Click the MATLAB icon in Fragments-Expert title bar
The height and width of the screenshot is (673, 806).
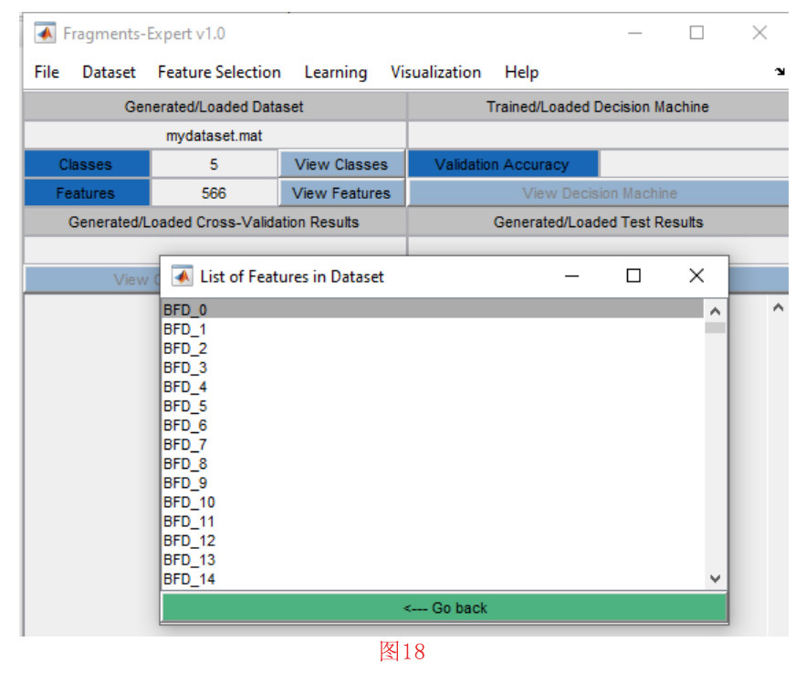44,34
